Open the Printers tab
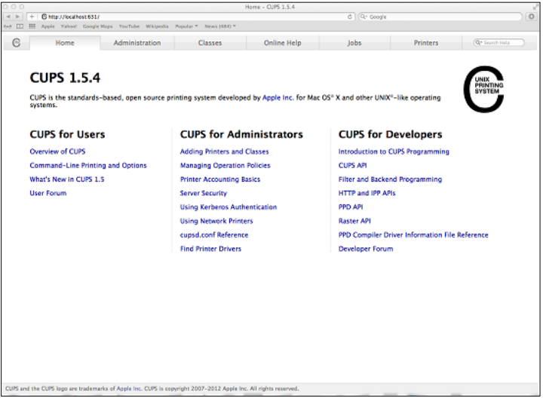This screenshot has height=398, width=543. pos(425,43)
